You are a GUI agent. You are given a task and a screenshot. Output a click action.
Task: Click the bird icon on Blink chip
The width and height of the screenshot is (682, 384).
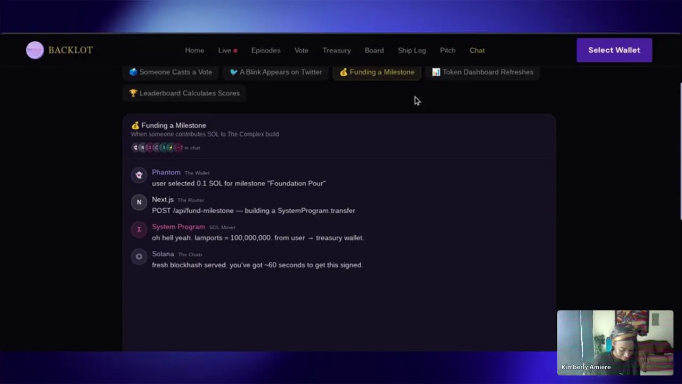pos(233,72)
